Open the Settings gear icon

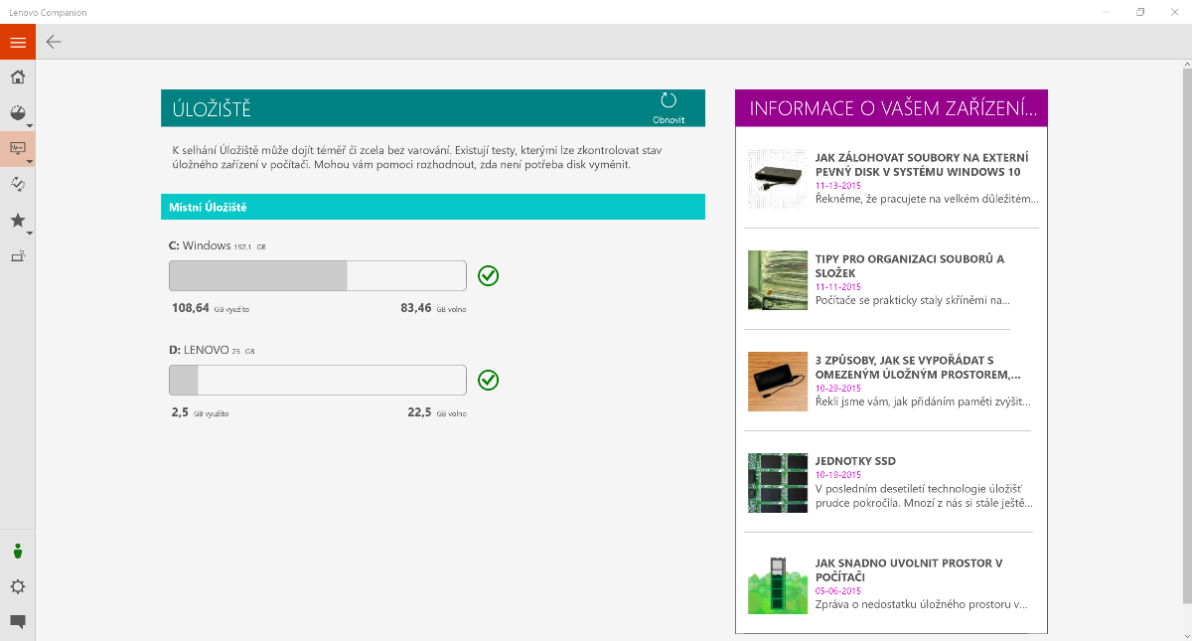pyautogui.click(x=17, y=586)
